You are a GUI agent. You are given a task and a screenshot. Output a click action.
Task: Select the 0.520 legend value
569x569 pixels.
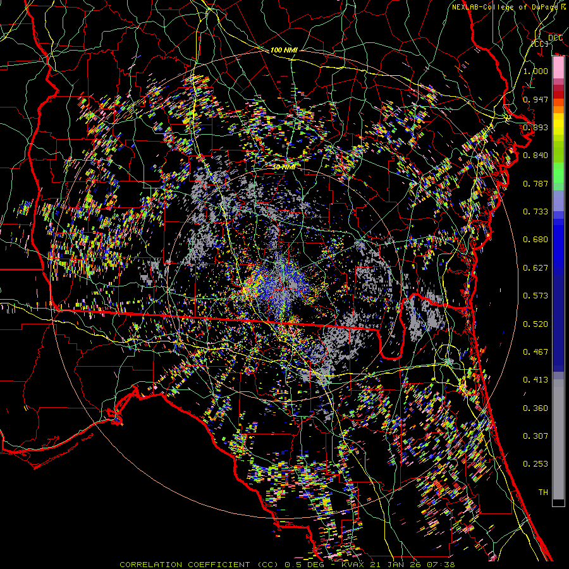[535, 324]
